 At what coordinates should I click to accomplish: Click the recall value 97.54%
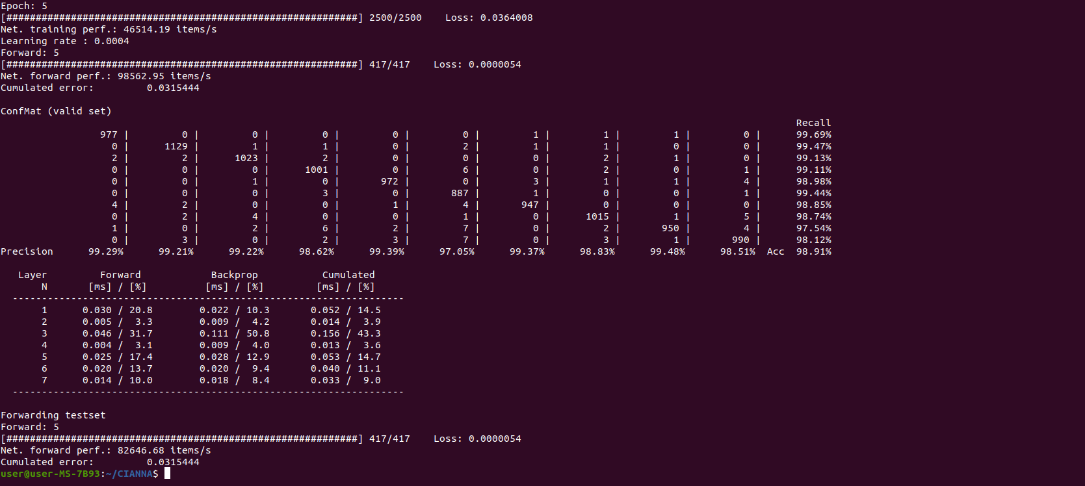click(x=813, y=228)
